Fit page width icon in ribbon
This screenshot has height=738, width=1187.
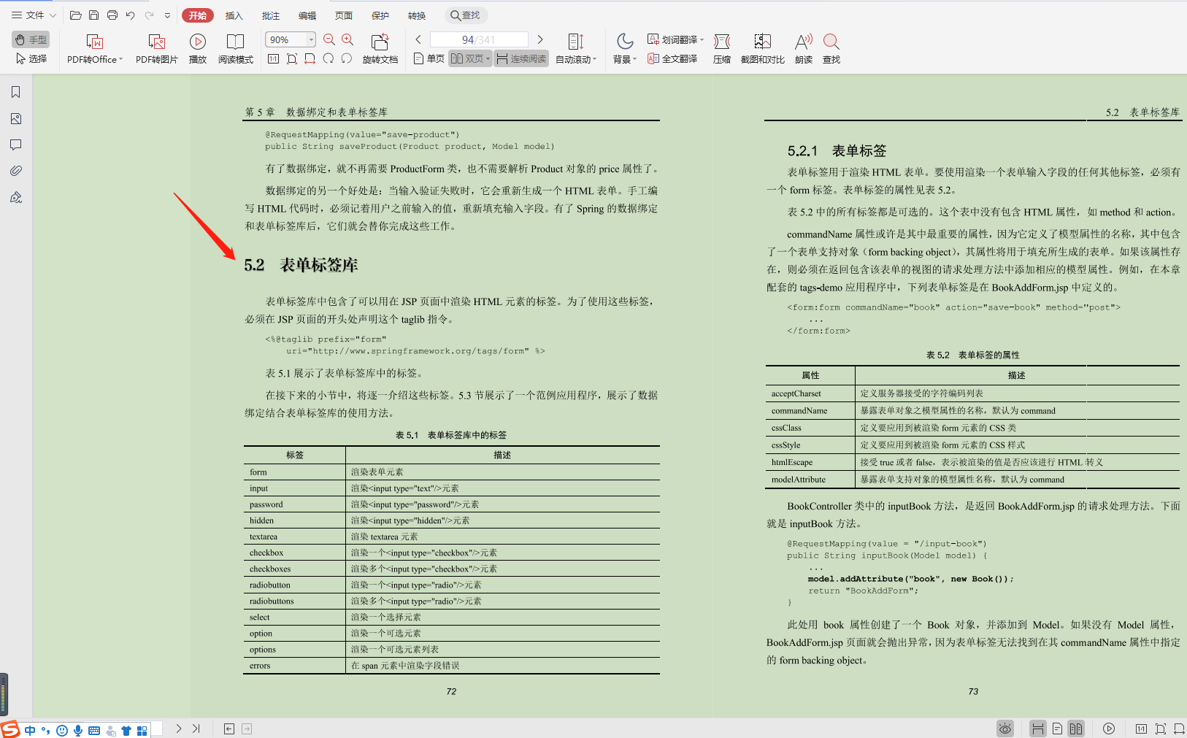(310, 58)
